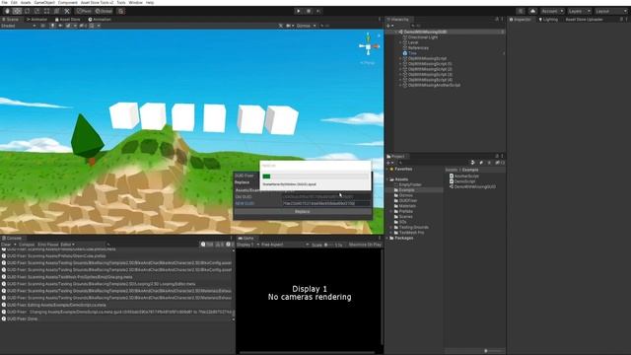This screenshot has height=355, width=631.
Task: Adjust the Game view Scale slider
Action: pos(329,245)
